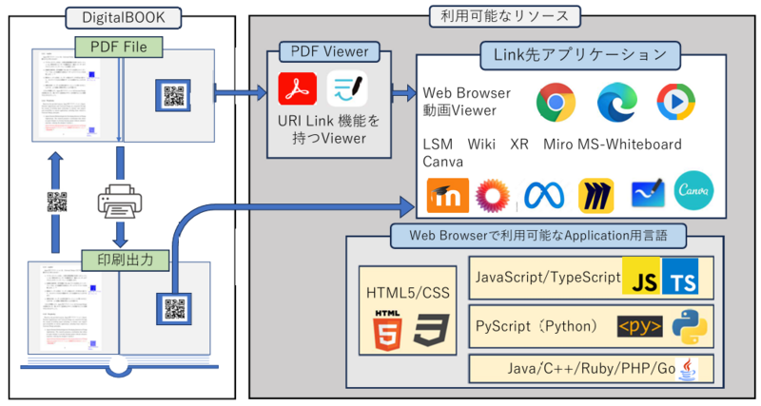This screenshot has width=761, height=406.
Task: Click the MS Whiteboard icon
Action: tap(649, 194)
